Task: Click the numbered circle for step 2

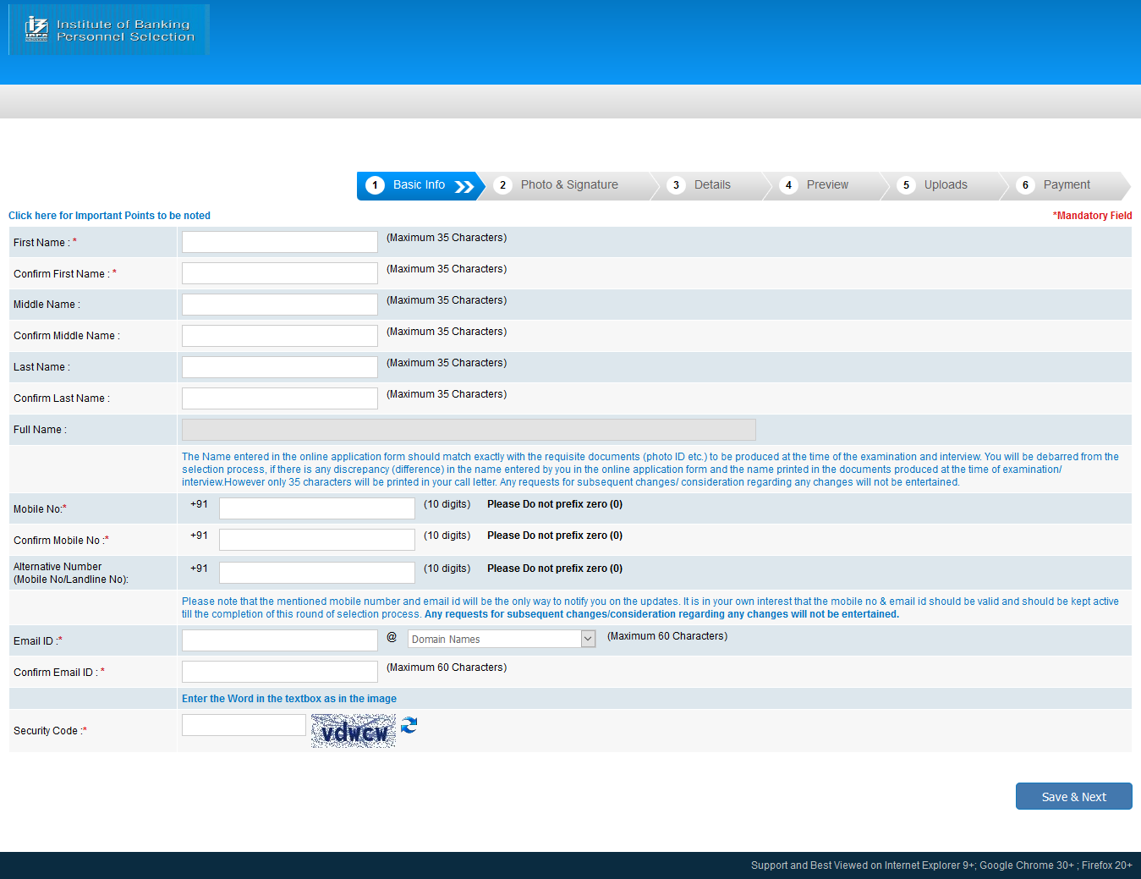Action: point(503,184)
